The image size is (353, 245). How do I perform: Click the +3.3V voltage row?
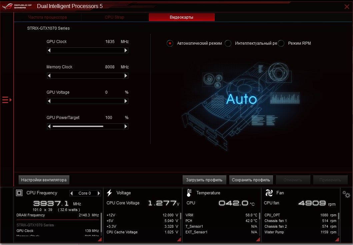pyautogui.click(x=142, y=226)
